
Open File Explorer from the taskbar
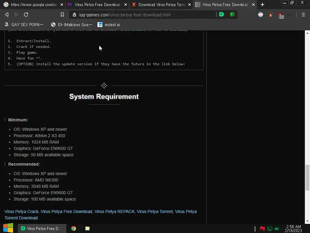point(87,228)
